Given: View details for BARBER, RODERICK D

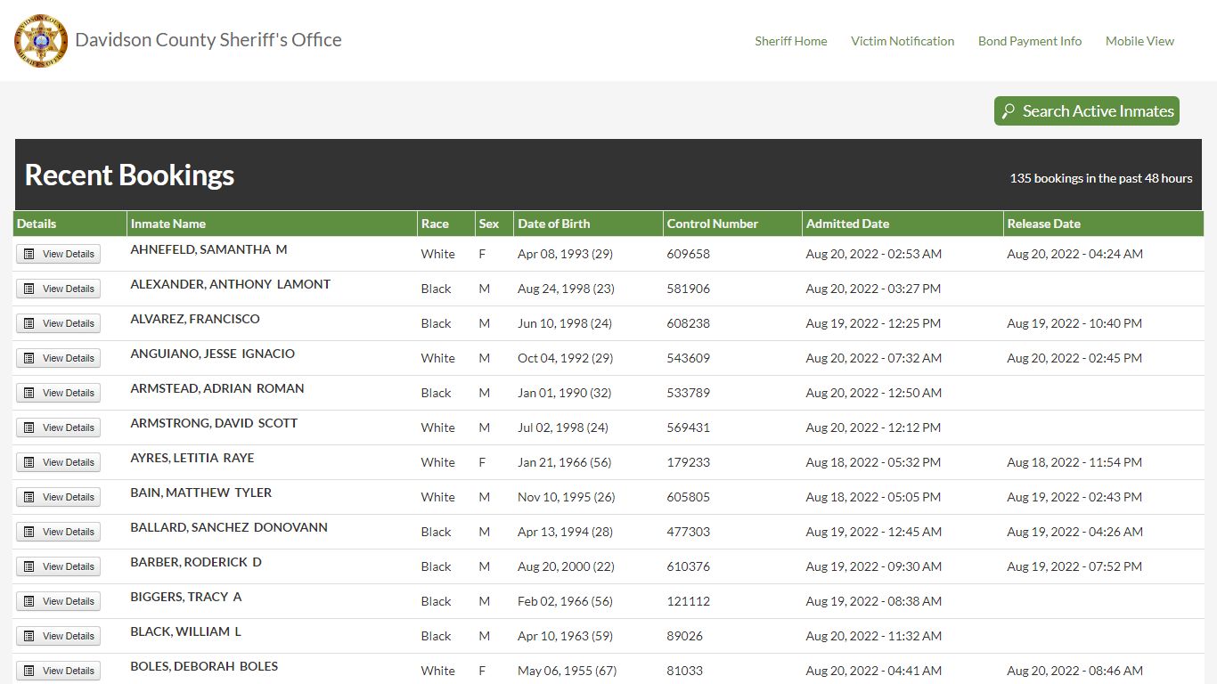Looking at the screenshot, I should [59, 566].
